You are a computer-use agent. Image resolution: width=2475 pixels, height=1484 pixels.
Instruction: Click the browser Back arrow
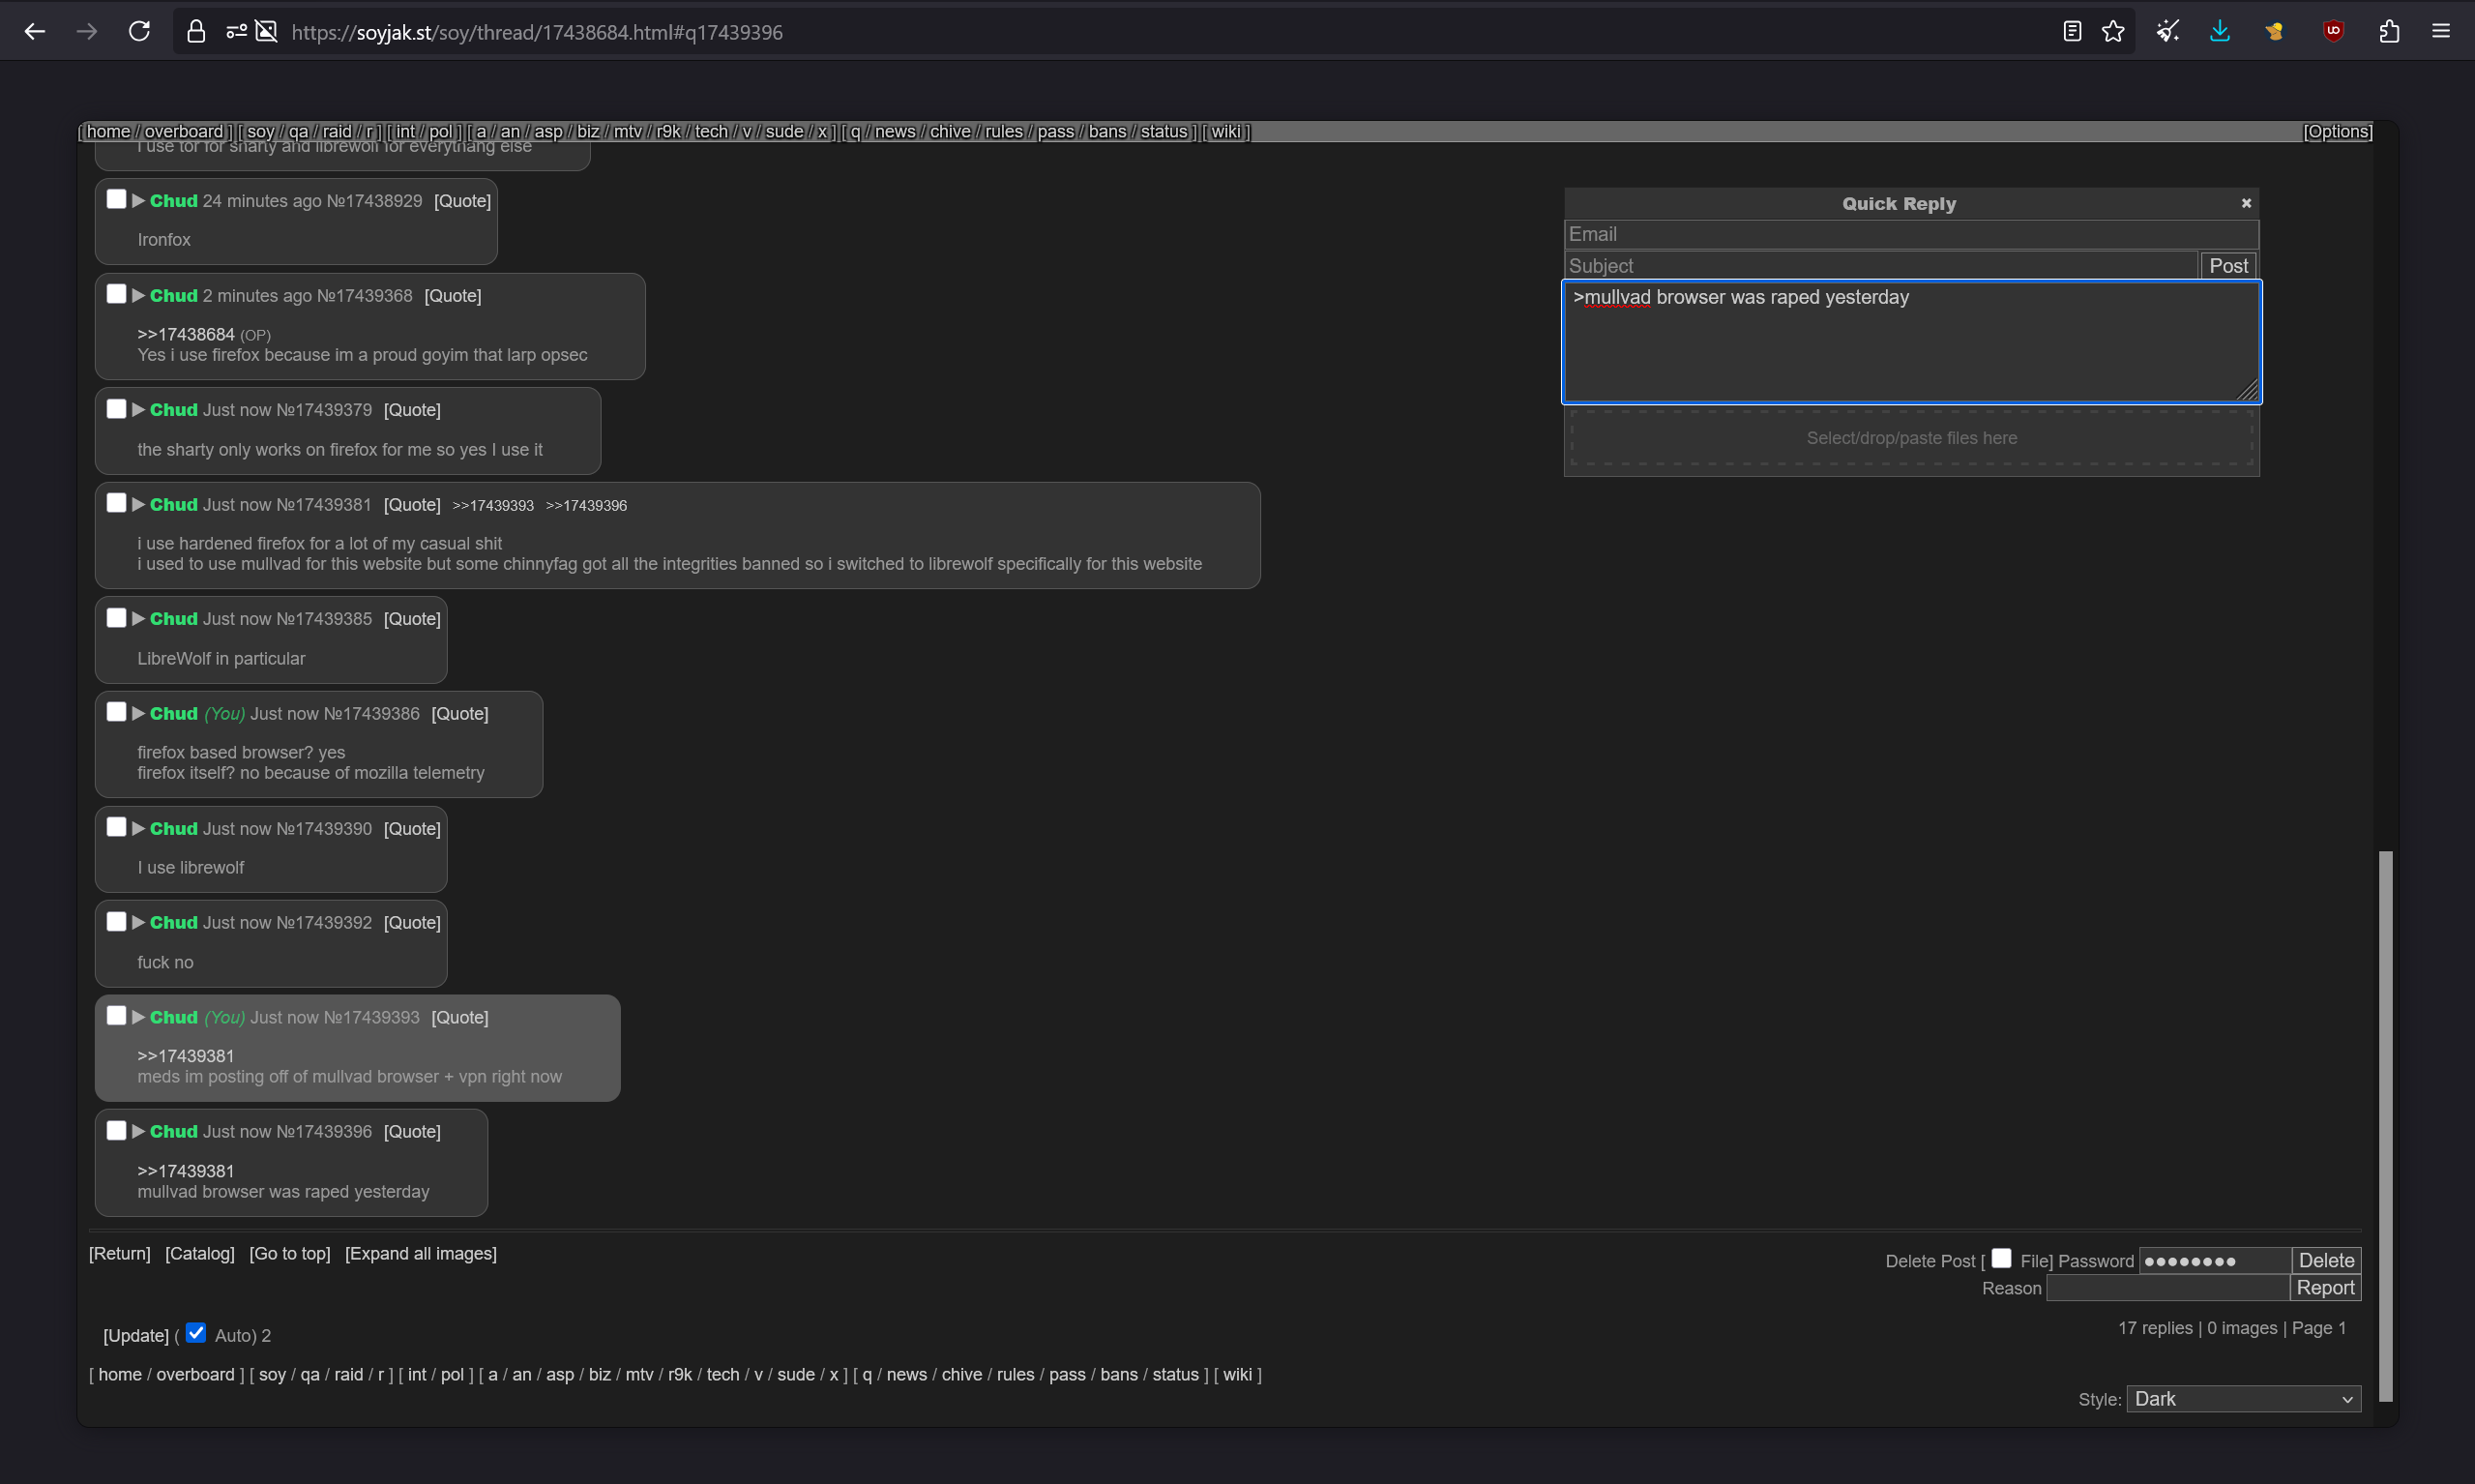(35, 32)
